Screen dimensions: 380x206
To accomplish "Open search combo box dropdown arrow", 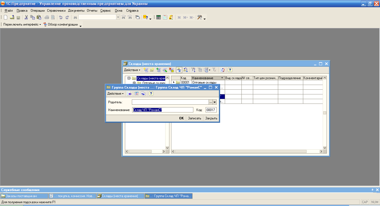I will coord(118,17).
